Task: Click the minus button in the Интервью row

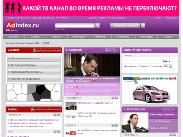Action: click(x=174, y=135)
